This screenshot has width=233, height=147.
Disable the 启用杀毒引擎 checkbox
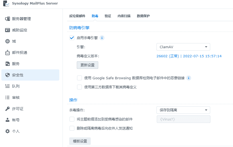pos(72,38)
